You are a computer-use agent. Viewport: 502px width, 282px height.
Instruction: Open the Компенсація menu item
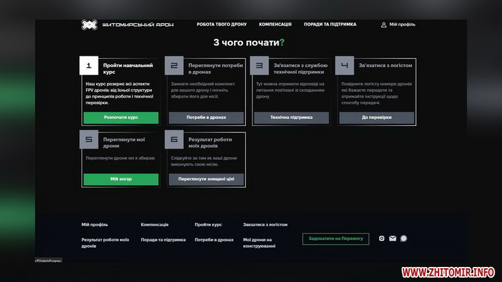275,24
